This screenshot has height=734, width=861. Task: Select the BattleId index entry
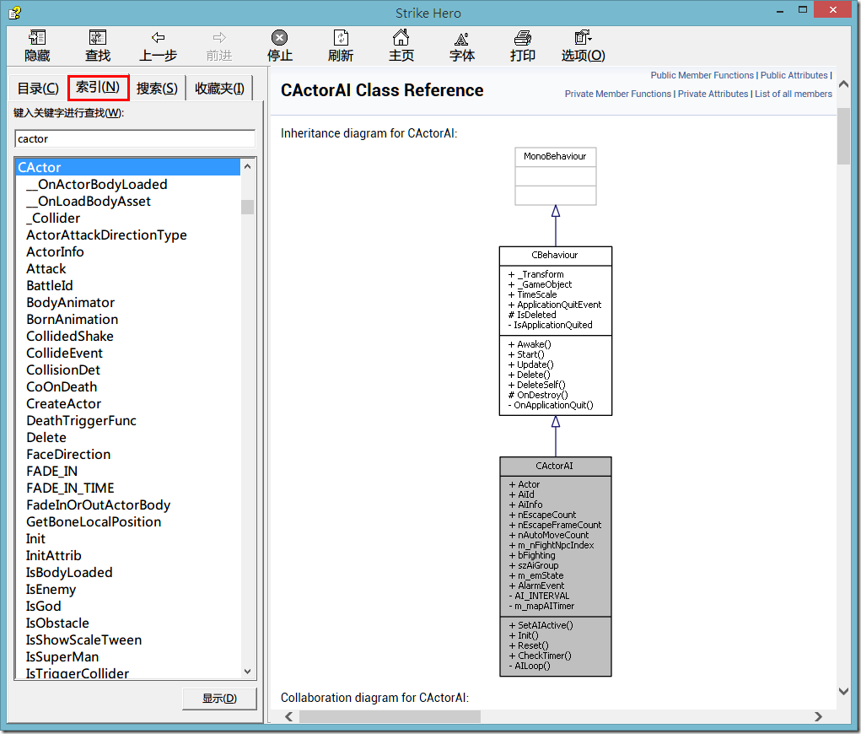click(50, 286)
